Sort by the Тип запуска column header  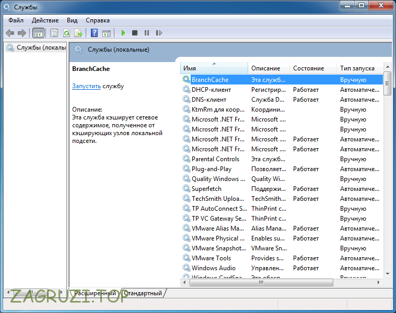[360, 68]
